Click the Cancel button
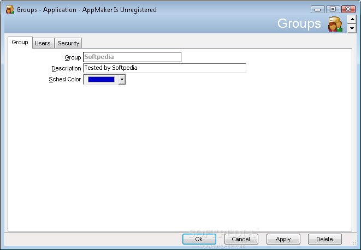 [x=241, y=239]
